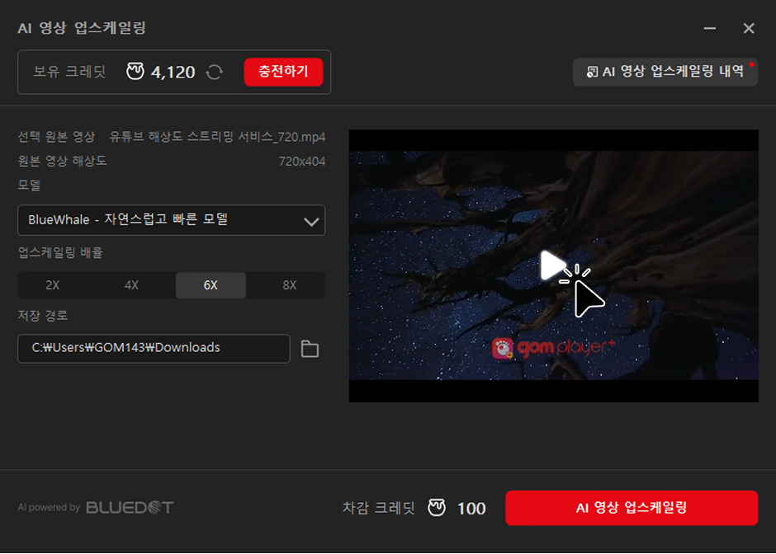This screenshot has width=776, height=554.
Task: Click the credit icon beside 100
Action: pyautogui.click(x=437, y=508)
